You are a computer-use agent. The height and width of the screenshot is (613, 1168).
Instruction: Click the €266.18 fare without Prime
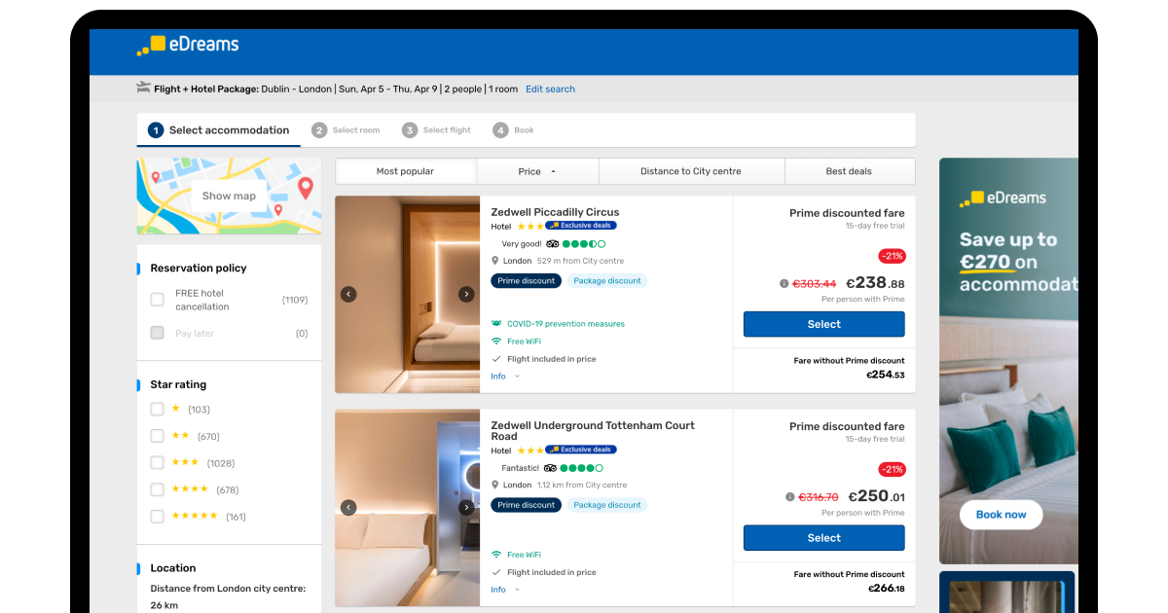pyautogui.click(x=885, y=588)
